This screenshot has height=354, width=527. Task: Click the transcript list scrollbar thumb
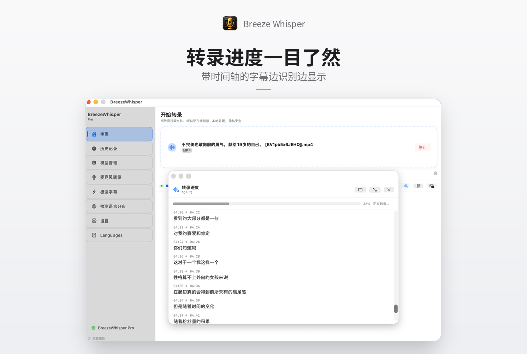click(x=396, y=308)
